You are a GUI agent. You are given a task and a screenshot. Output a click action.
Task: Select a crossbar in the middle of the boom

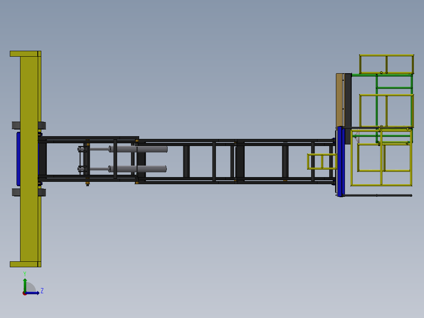tap(214, 161)
